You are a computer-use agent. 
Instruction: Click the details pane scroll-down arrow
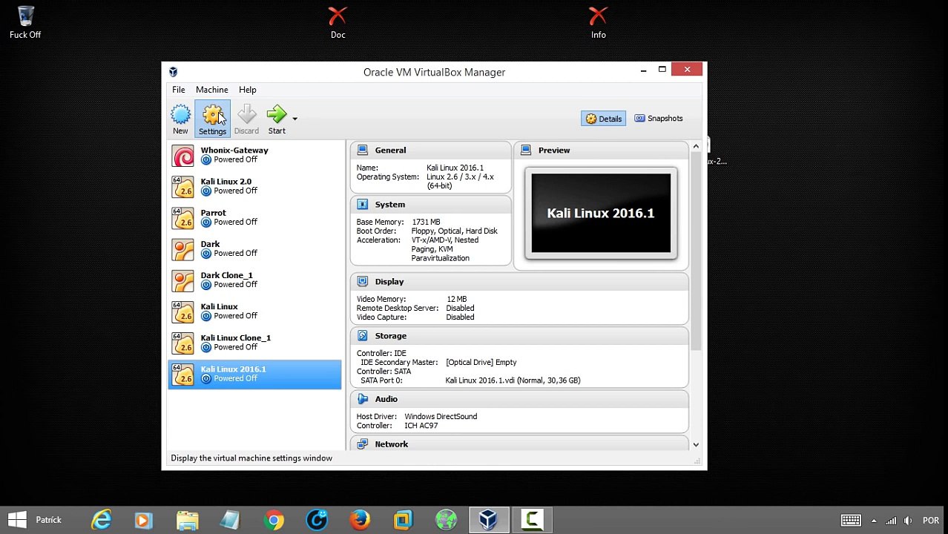[x=696, y=444]
